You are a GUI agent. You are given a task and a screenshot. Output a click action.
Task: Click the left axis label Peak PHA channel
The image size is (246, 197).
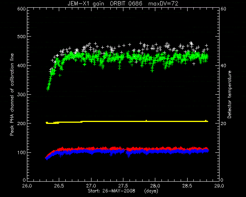click(12, 94)
